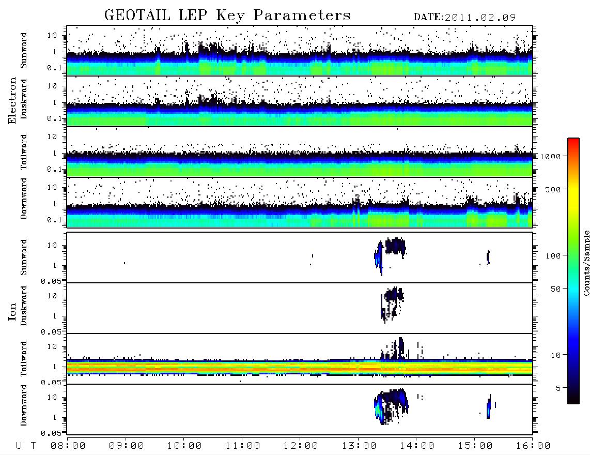Screen dimensions: 590x455
Task: Click the vertical "Electron" group label
Action: point(12,101)
